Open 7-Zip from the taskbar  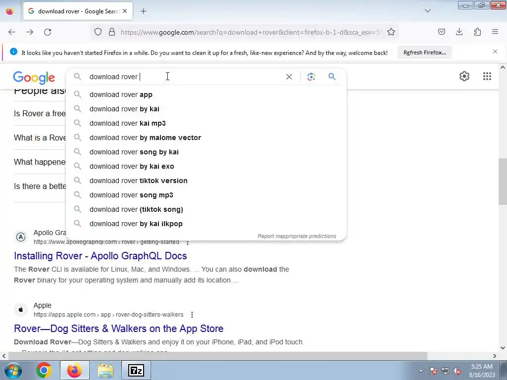pos(136,370)
